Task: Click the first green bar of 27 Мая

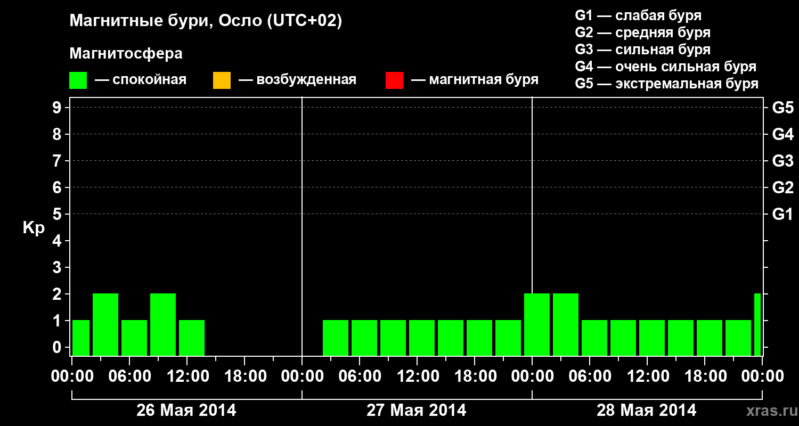Action: [336, 338]
